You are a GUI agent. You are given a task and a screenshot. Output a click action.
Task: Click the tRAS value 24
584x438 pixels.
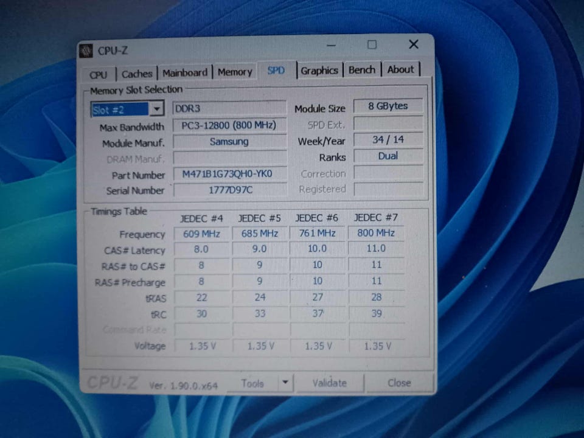[x=260, y=297]
